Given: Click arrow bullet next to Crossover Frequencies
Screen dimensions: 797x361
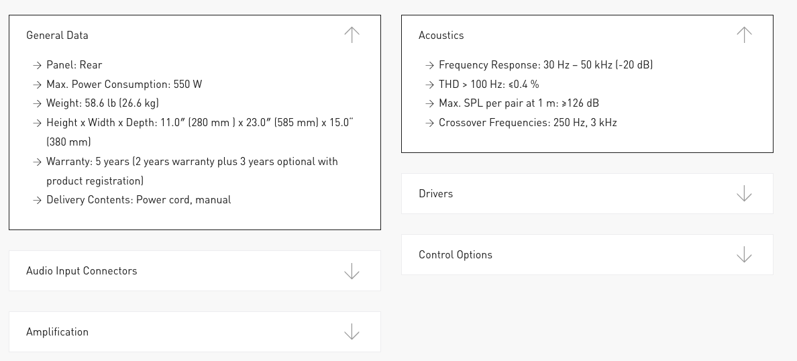Looking at the screenshot, I should 429,123.
